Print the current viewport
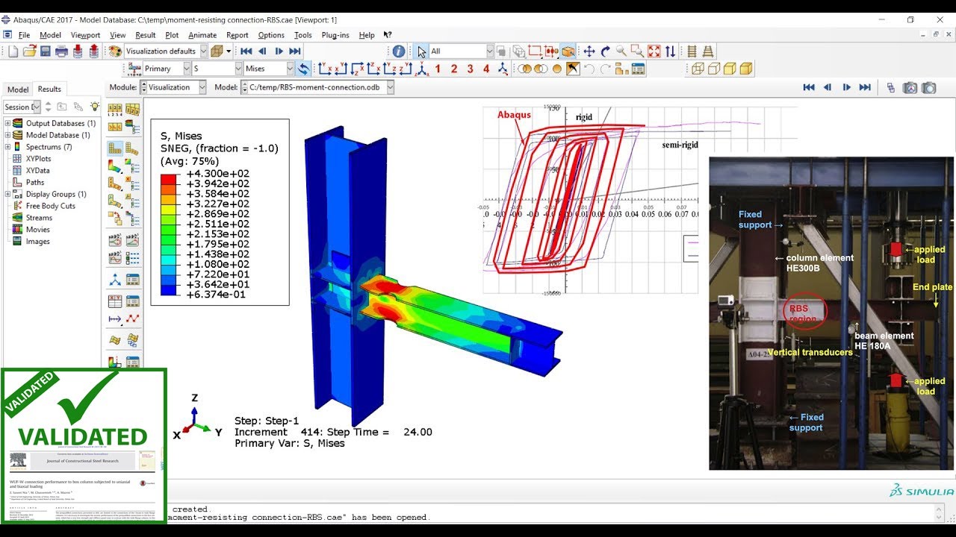Image resolution: width=956 pixels, height=537 pixels. (62, 51)
